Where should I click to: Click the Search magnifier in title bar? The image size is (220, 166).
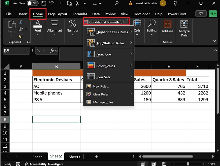116,4
